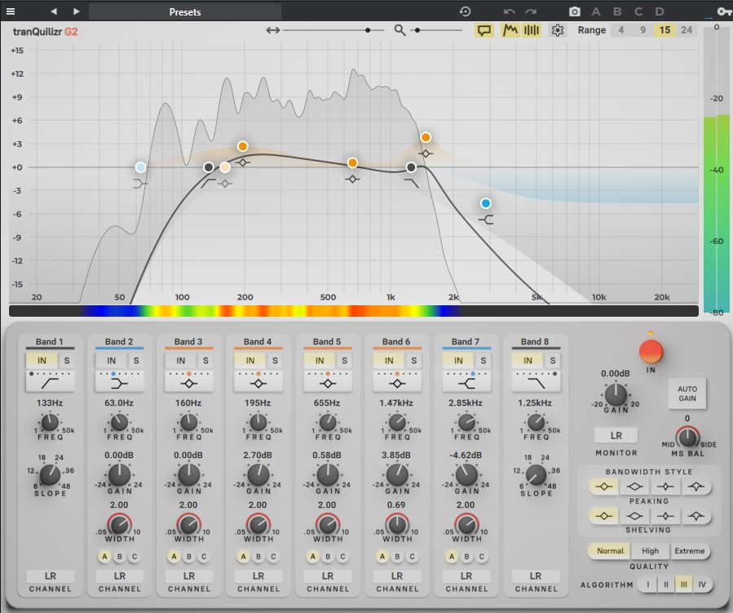
Task: Select the second shelving bandwidth style icon
Action: pyautogui.click(x=634, y=516)
